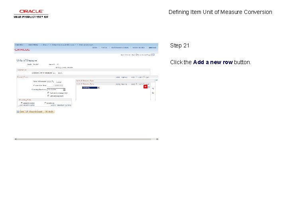Open the Quantity Precision dropdown

(x=56, y=90)
